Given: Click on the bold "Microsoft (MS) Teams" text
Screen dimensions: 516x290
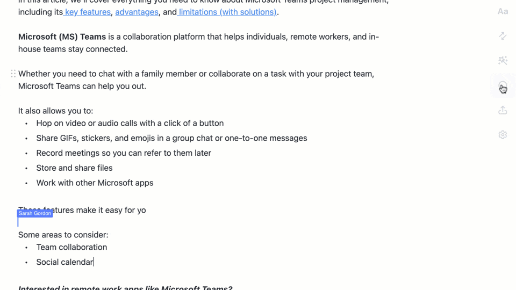Looking at the screenshot, I should 62,37.
